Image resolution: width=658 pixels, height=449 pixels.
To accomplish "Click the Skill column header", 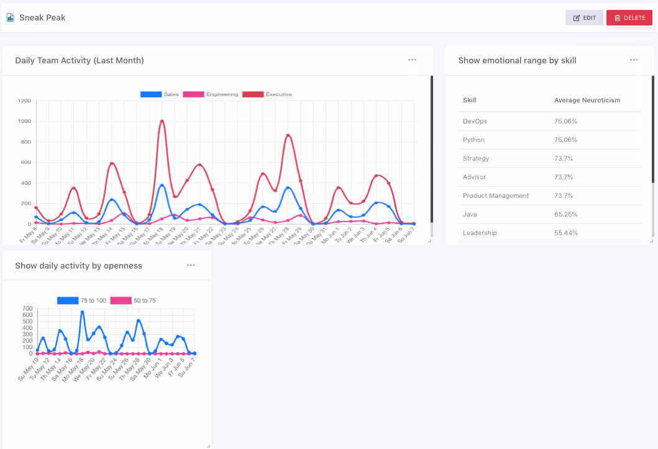I will [x=470, y=100].
